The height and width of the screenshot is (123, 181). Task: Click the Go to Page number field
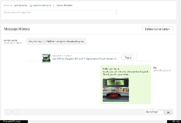point(161,112)
